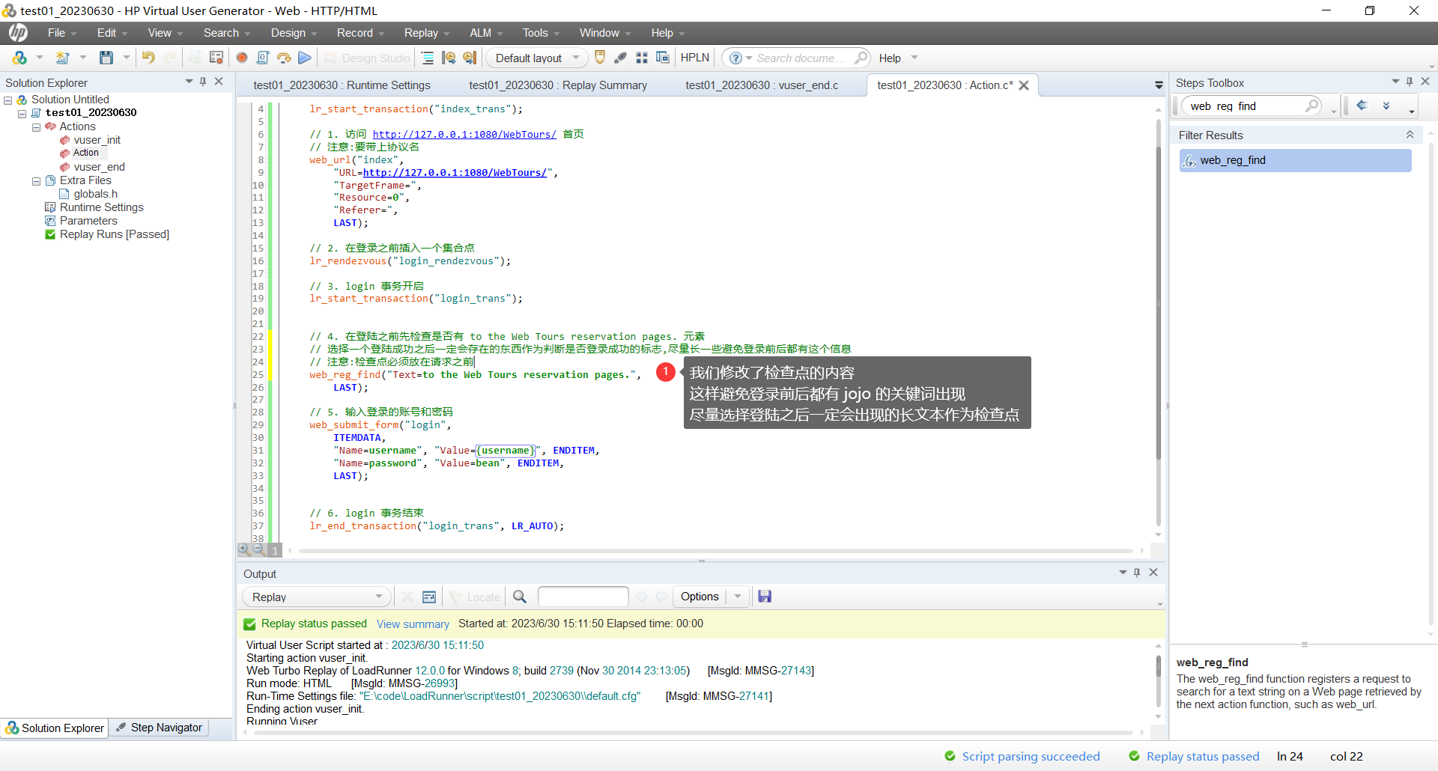This screenshot has width=1438, height=771.
Task: Switch to Step Navigator tab
Action: point(160,728)
